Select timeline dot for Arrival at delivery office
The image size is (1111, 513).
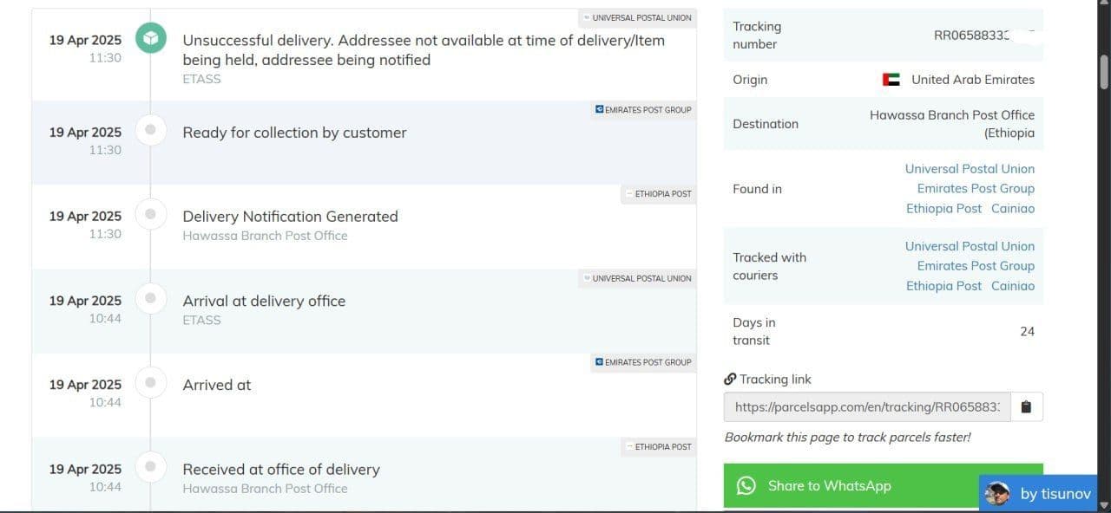(151, 298)
